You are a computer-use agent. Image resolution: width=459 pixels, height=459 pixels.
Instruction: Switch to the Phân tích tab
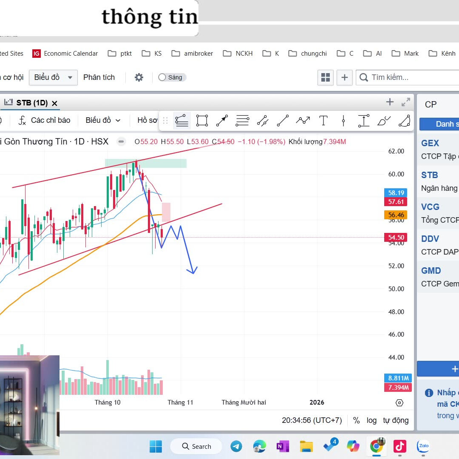pyautogui.click(x=99, y=77)
